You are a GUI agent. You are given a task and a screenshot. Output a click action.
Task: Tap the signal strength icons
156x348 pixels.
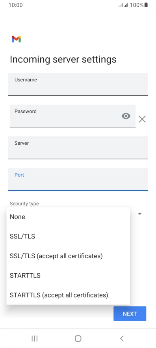123,5
